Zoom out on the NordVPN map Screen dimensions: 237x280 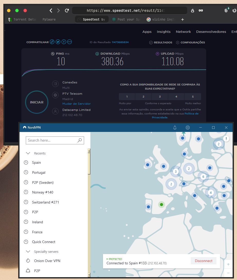pos(228,273)
